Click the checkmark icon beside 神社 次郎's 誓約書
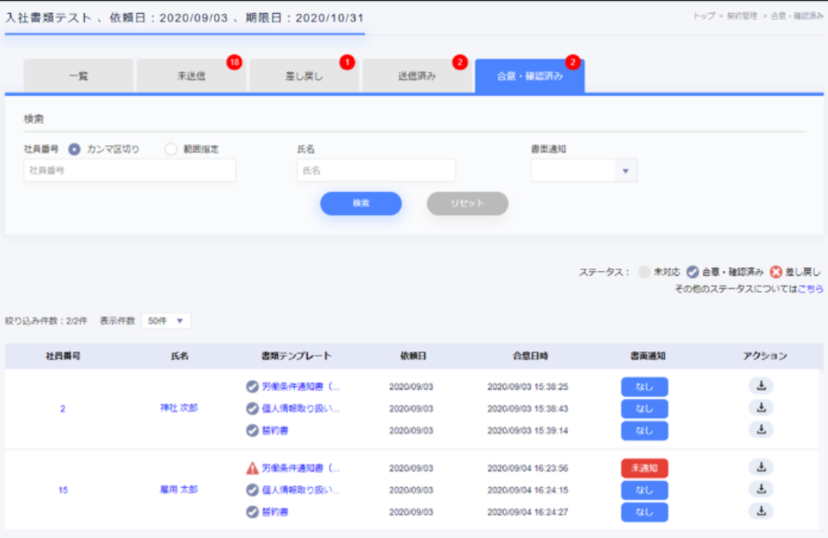This screenshot has height=538, width=828. 252,430
